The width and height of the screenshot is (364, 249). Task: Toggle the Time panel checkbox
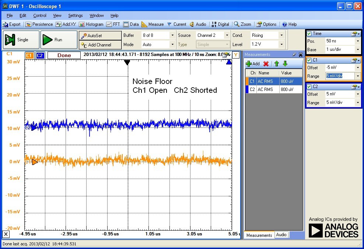pyautogui.click(x=309, y=33)
